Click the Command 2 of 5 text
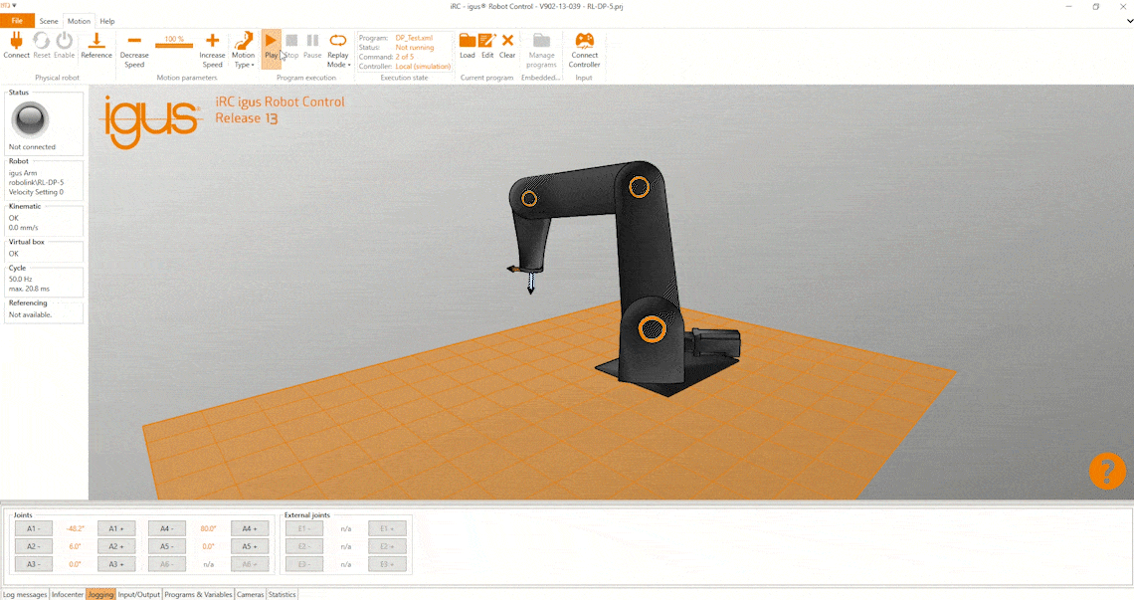1134x600 pixels. click(386, 57)
